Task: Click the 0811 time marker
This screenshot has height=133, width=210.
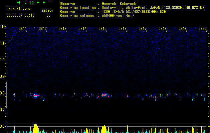Action: pos(23,29)
